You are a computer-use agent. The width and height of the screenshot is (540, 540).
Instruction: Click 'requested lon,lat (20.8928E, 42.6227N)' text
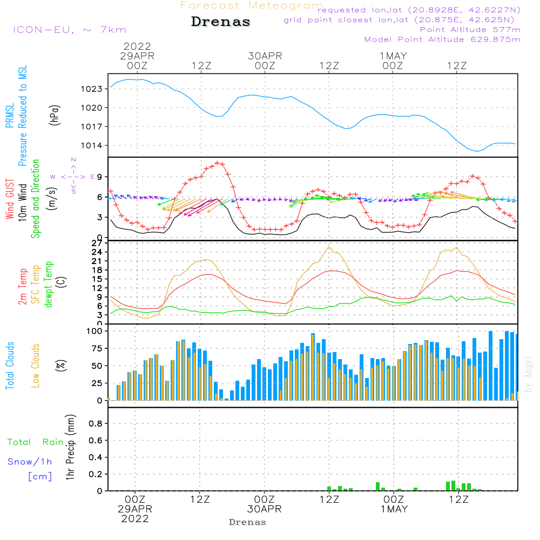[x=419, y=10]
